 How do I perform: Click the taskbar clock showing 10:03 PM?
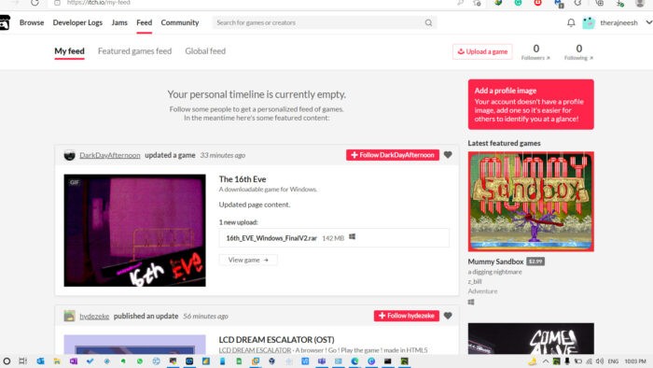coord(635,361)
